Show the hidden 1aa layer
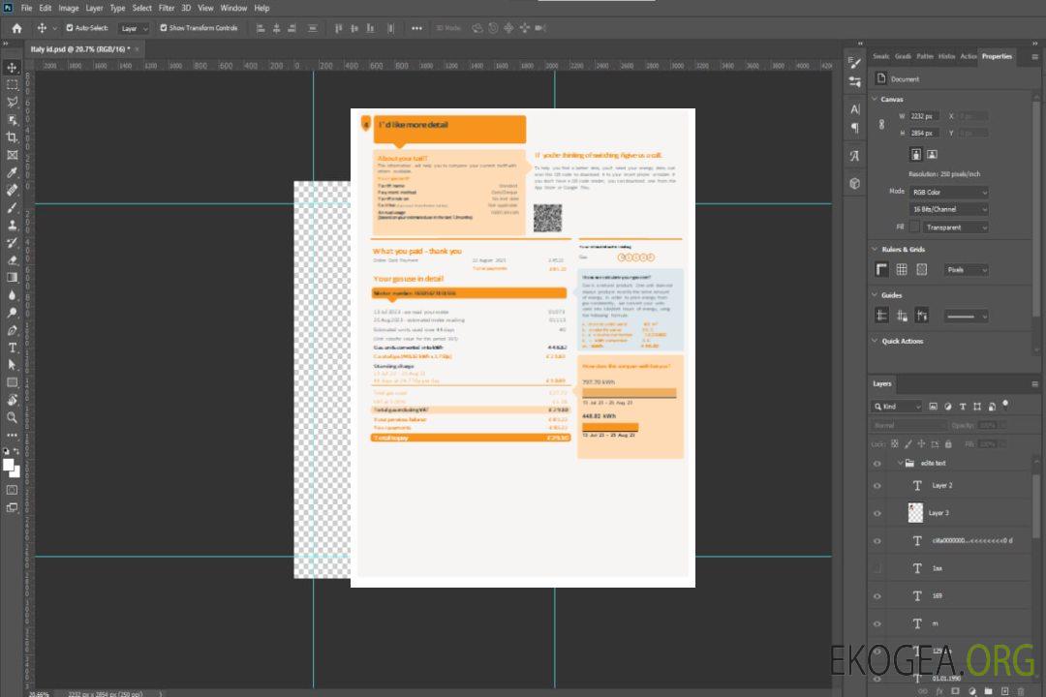Viewport: 1046px width, 697px height. (x=877, y=568)
